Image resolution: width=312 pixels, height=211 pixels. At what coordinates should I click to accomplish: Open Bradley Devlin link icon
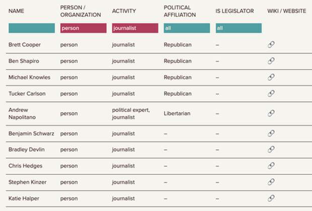click(271, 150)
